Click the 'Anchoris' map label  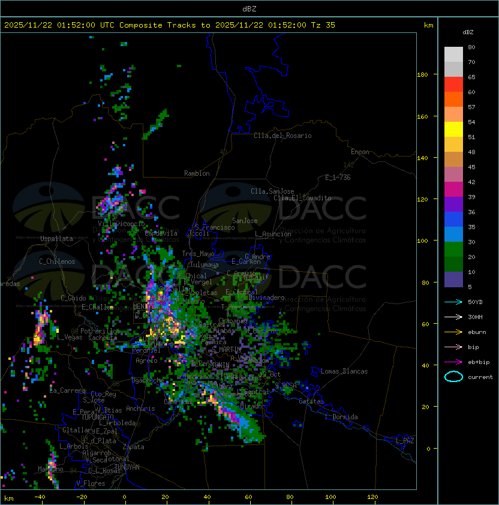click(x=140, y=408)
